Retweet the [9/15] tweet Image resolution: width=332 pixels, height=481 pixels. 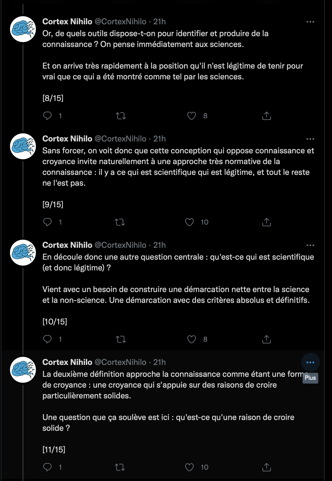click(120, 222)
